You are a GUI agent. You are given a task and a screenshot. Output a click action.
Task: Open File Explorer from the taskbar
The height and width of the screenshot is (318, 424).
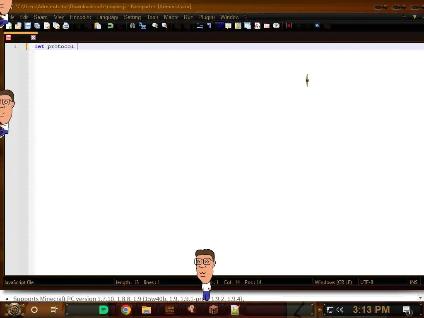point(146,310)
